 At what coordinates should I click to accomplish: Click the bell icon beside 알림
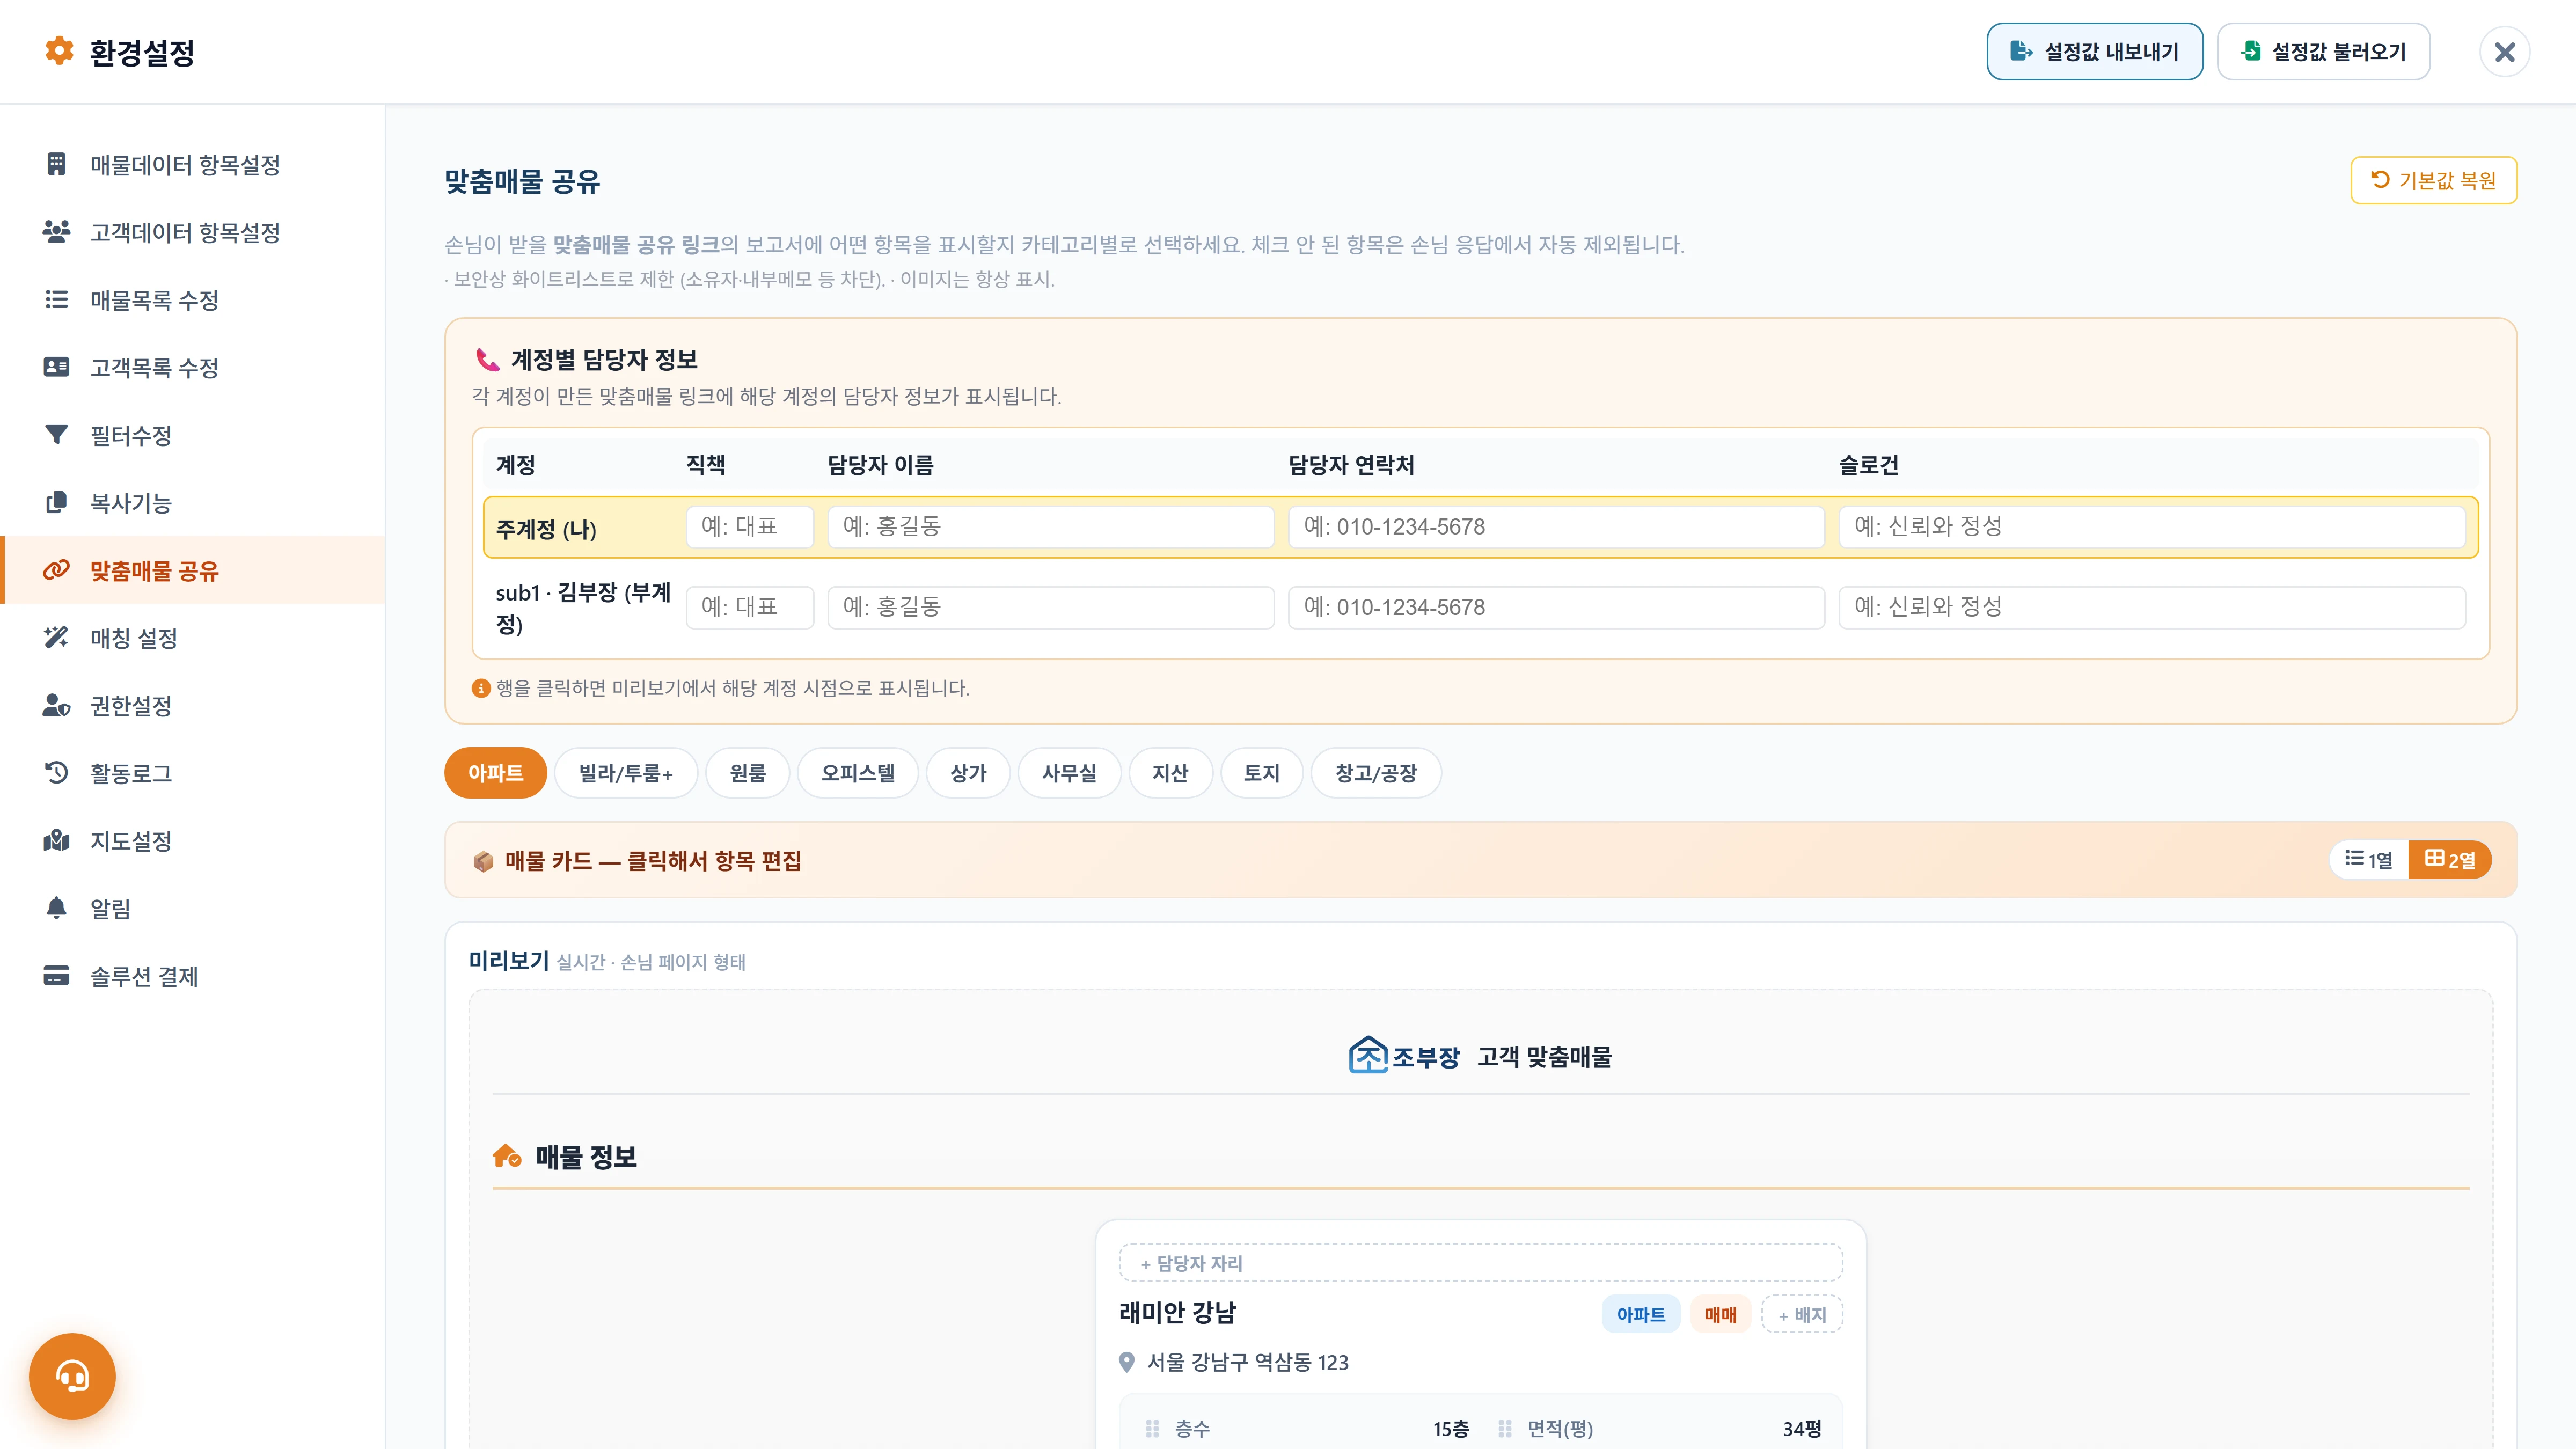pos(56,908)
